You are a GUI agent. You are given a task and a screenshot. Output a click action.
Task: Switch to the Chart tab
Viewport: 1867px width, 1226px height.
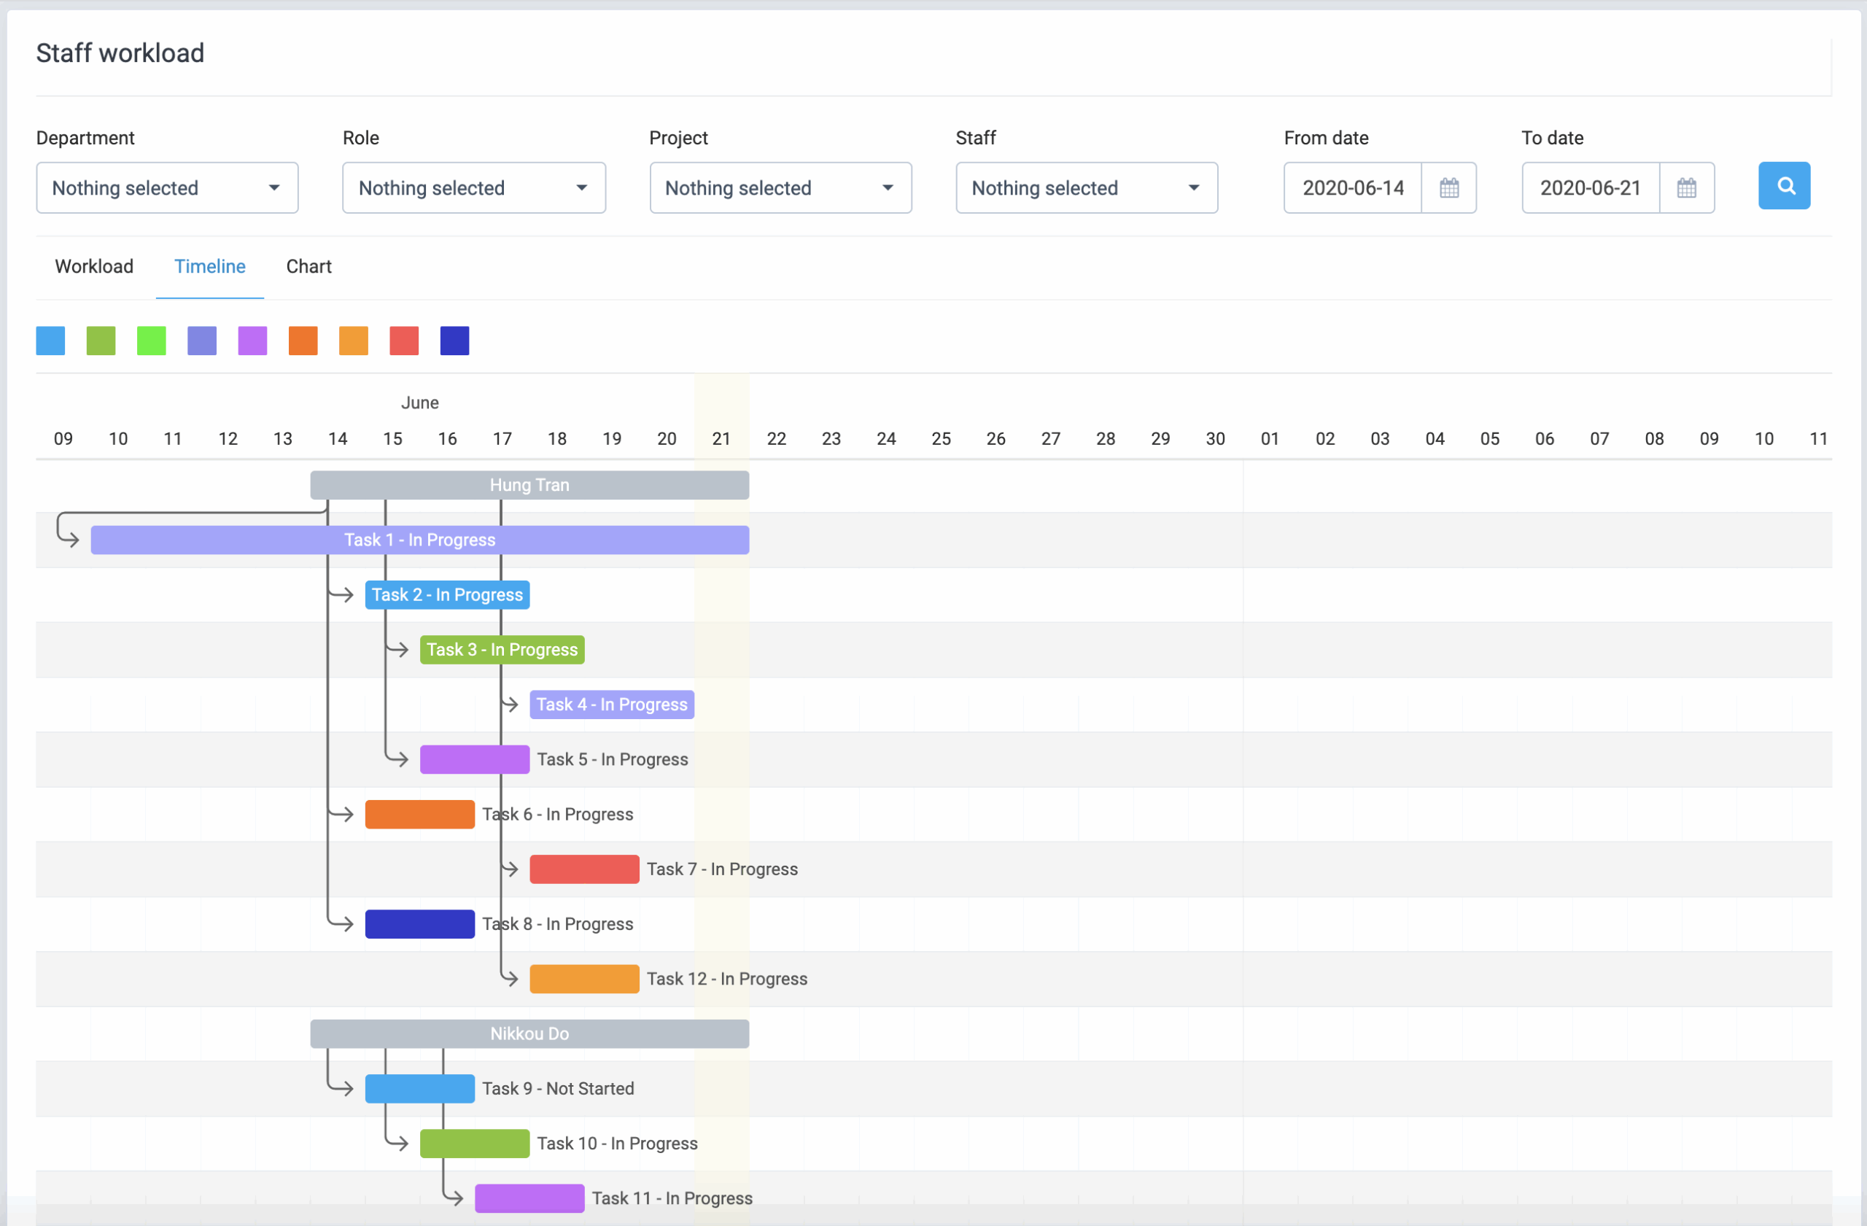308,267
